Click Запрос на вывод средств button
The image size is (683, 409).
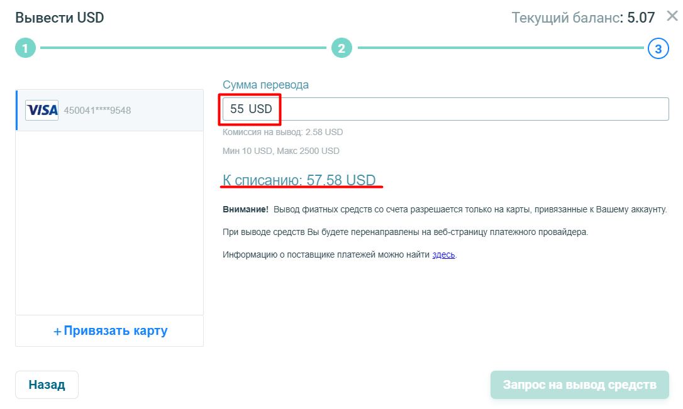(579, 384)
